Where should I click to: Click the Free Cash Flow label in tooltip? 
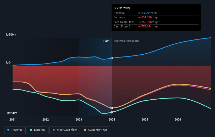[x=124, y=22]
